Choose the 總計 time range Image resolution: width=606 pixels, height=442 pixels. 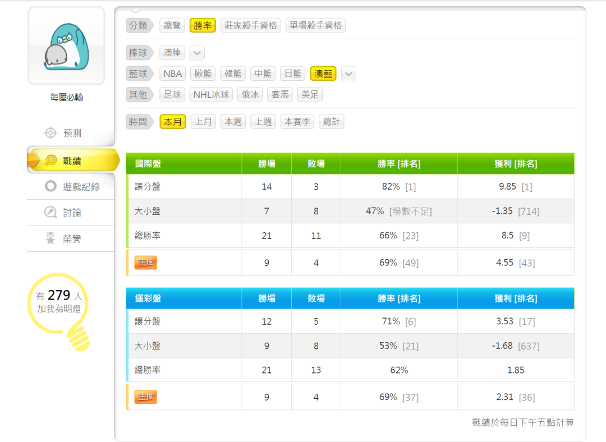[x=332, y=122]
